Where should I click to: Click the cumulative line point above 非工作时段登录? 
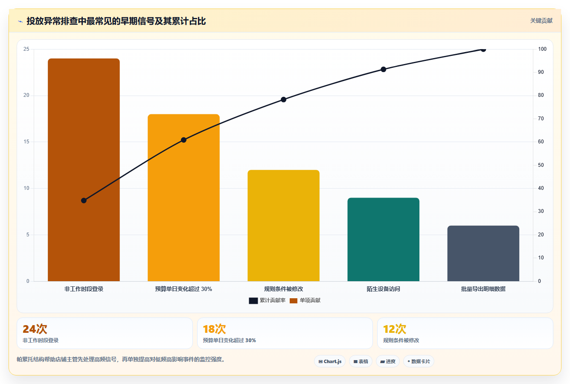click(84, 201)
